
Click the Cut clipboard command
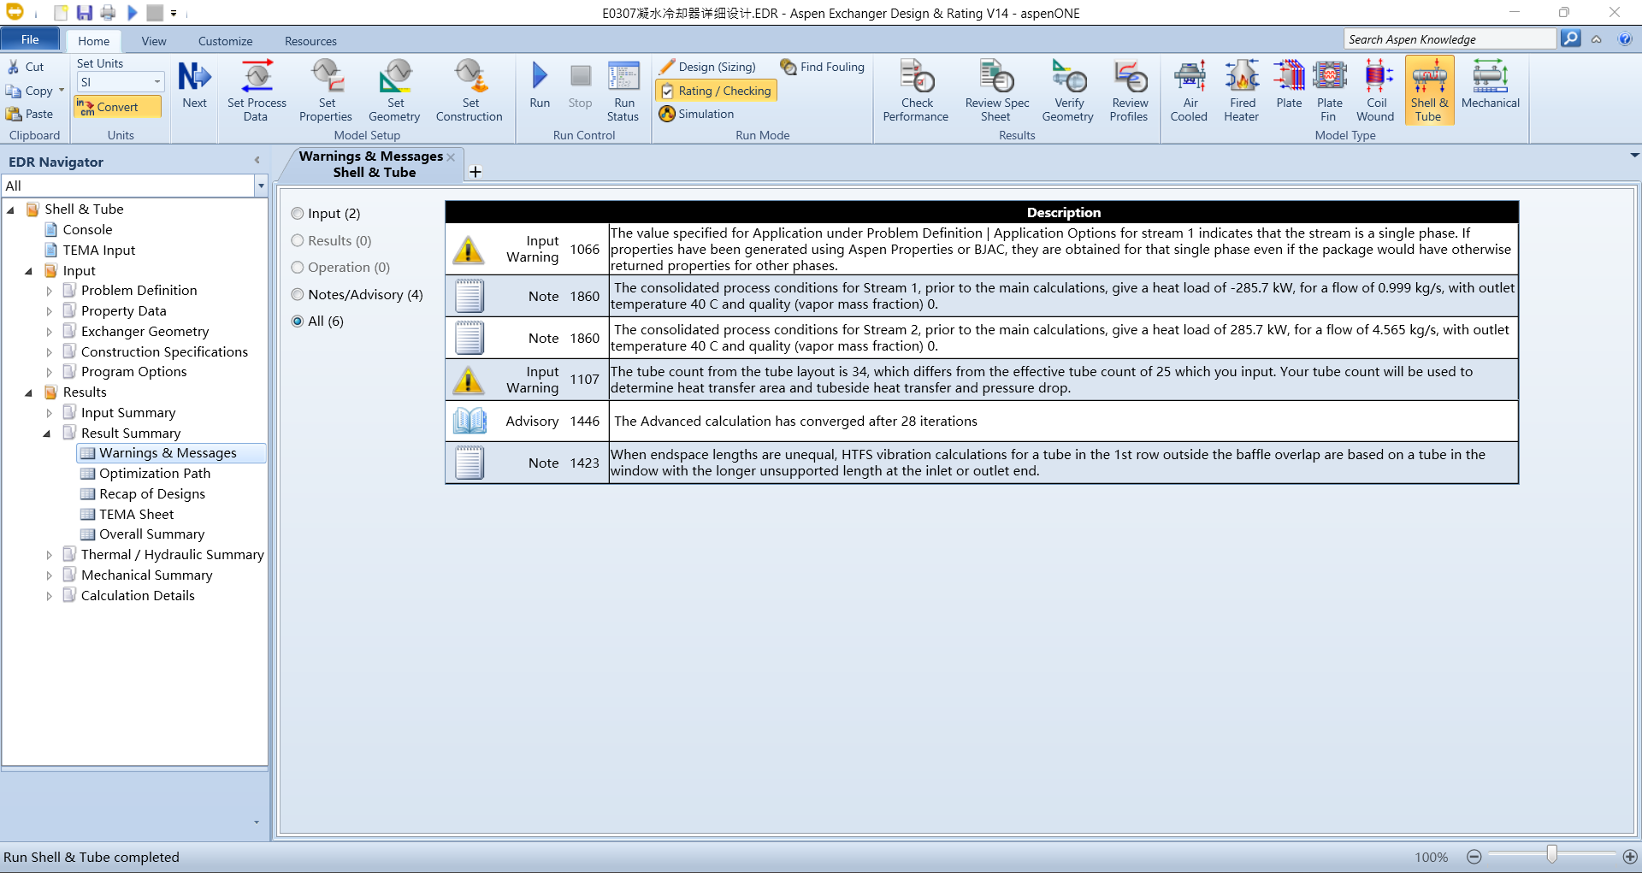coord(26,67)
